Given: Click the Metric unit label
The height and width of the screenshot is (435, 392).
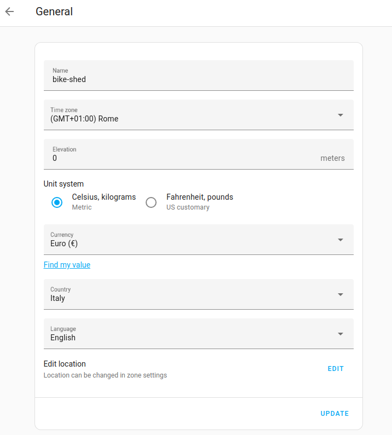Looking at the screenshot, I should (x=82, y=207).
